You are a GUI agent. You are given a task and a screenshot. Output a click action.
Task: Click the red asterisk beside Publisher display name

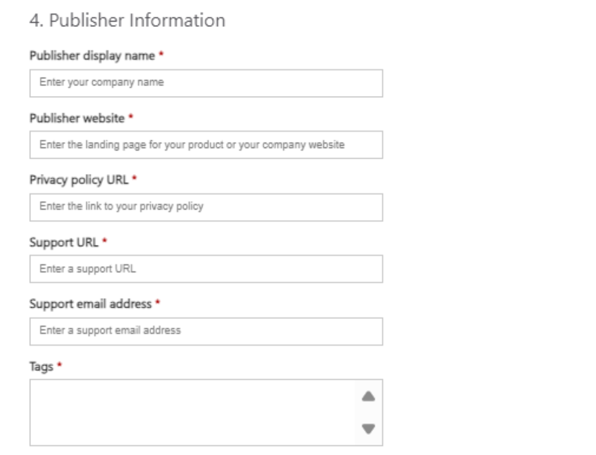click(161, 55)
